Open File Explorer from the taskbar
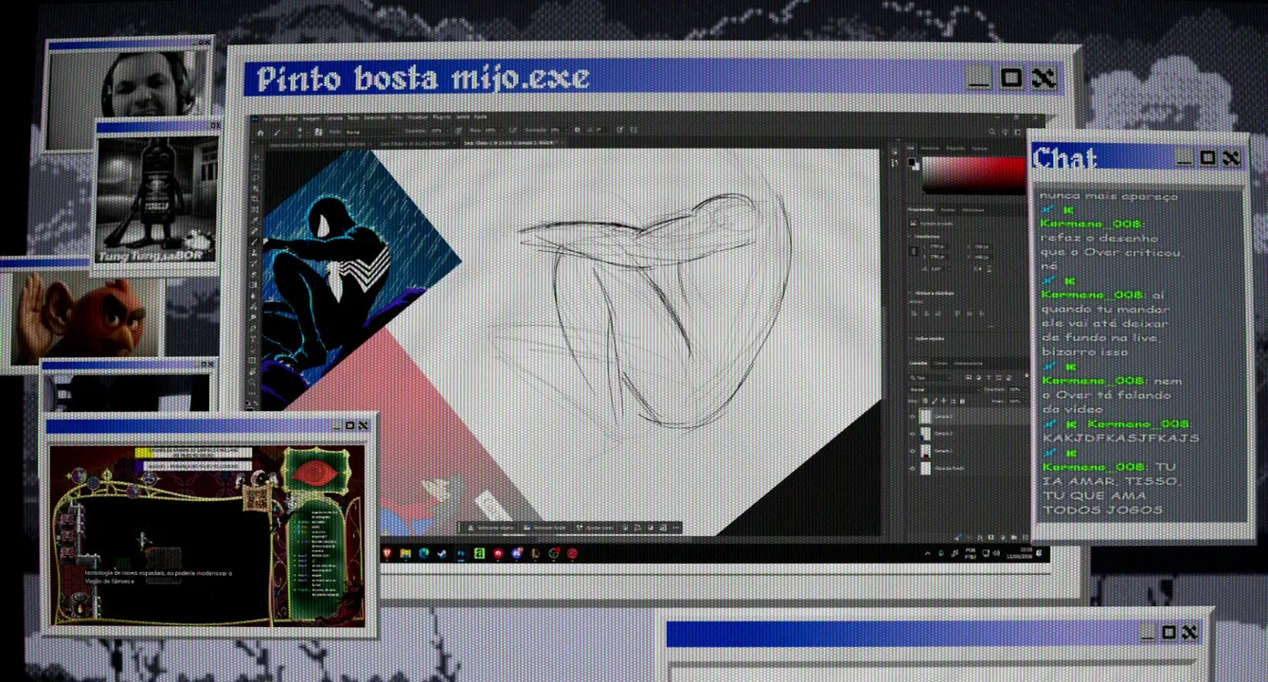 (405, 553)
